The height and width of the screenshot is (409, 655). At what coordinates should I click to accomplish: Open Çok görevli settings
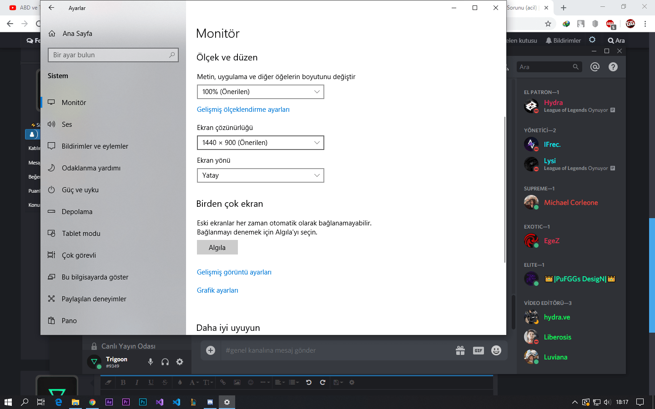point(113,255)
